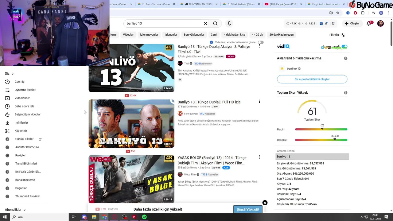Open more options for YASAK BÖLGE video
Screen dimensions: 393x221
coord(259,157)
